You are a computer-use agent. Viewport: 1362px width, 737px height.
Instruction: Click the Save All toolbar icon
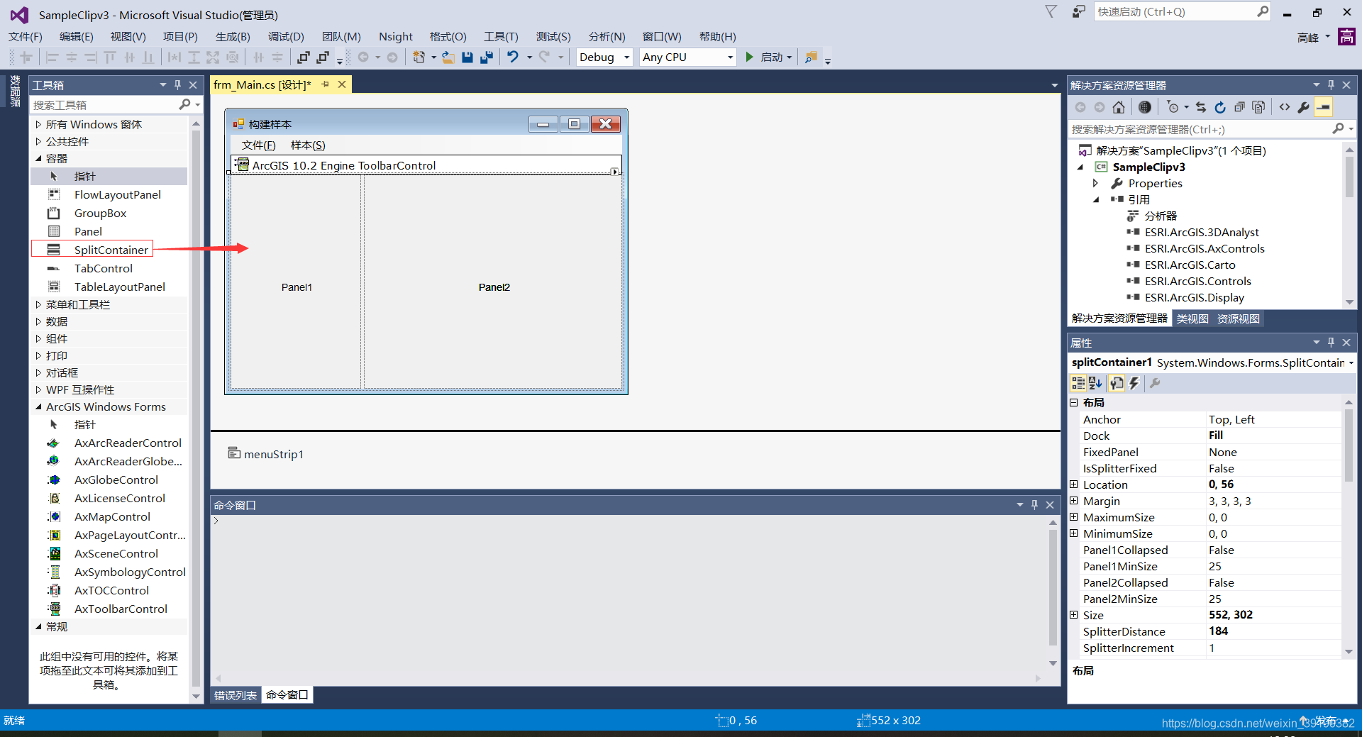pyautogui.click(x=487, y=57)
